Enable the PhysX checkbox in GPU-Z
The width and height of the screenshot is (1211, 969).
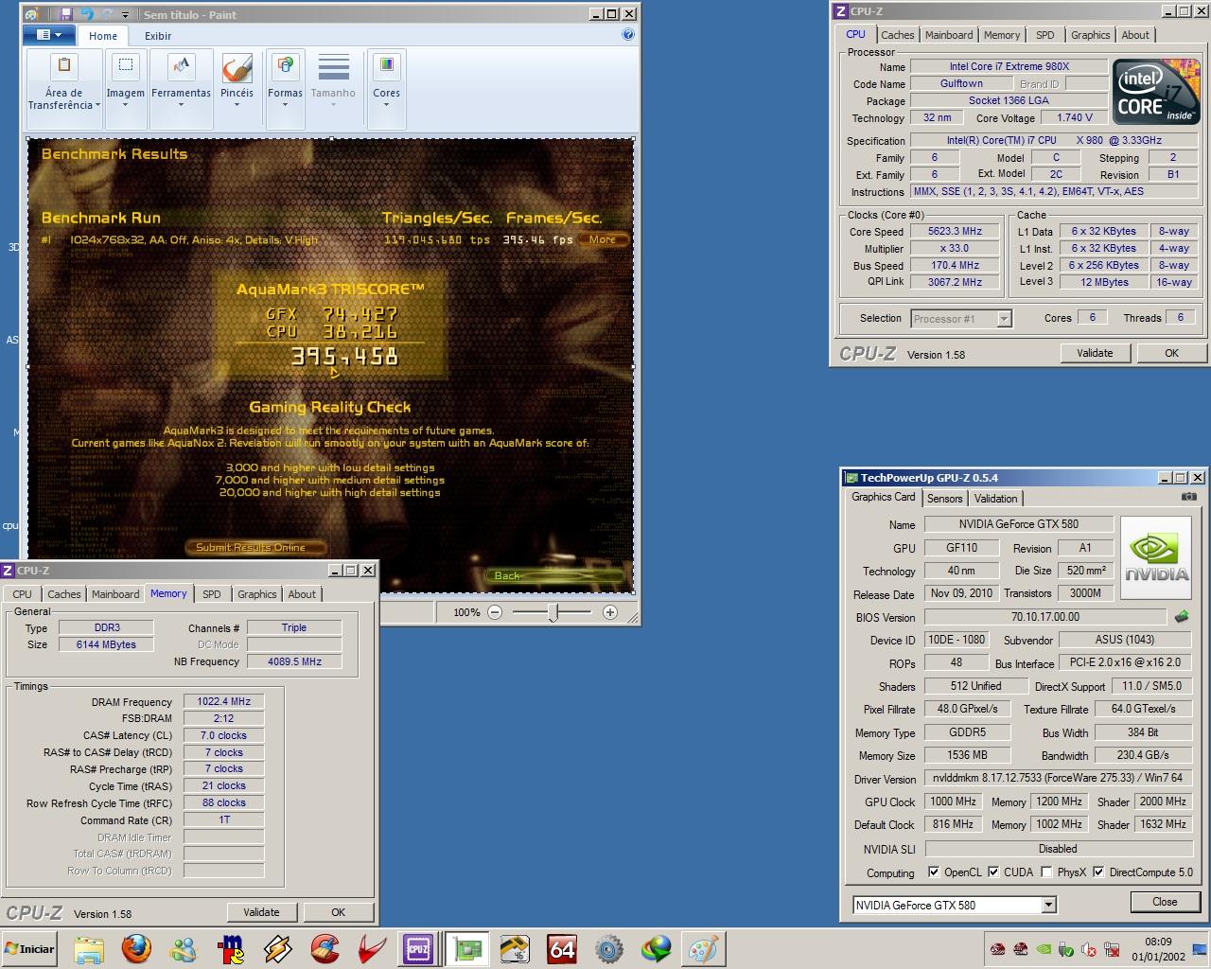coord(1046,872)
